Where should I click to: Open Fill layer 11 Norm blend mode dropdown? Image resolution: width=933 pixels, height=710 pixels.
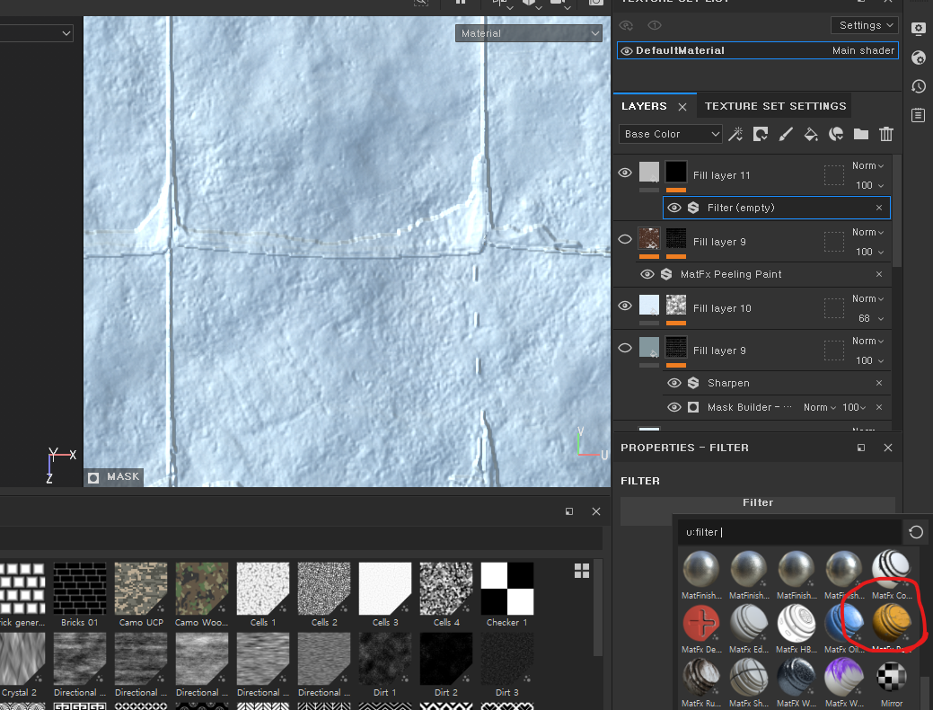867,165
